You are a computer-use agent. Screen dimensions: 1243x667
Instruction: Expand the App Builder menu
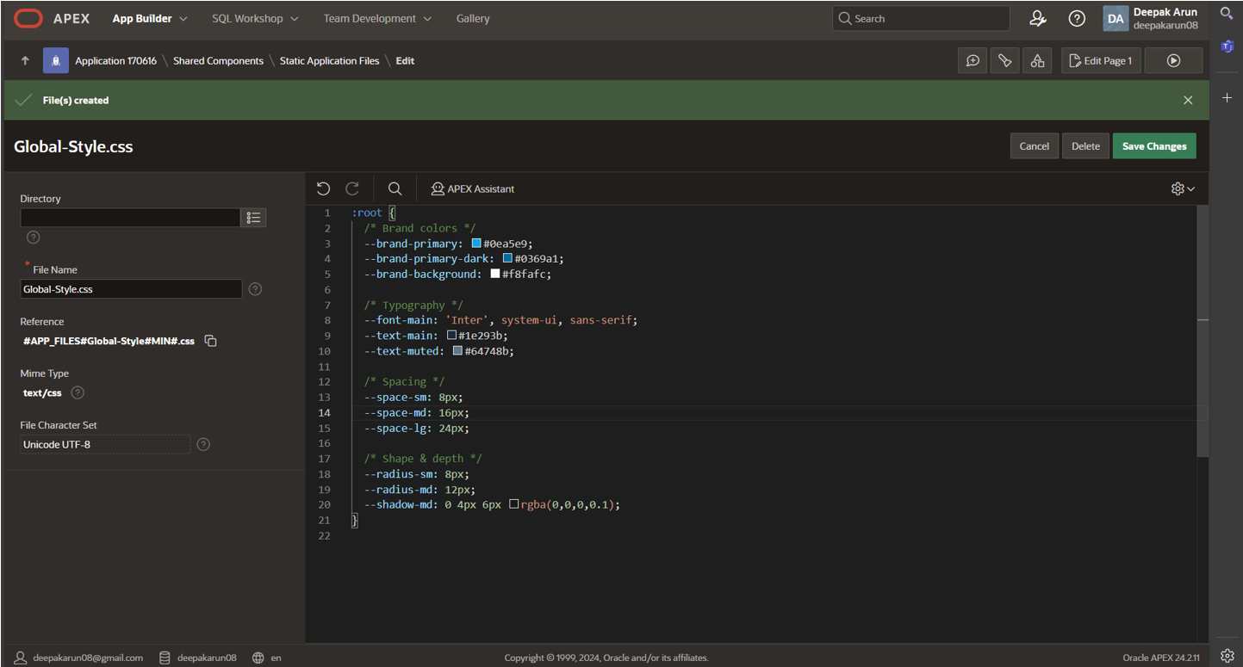(150, 18)
